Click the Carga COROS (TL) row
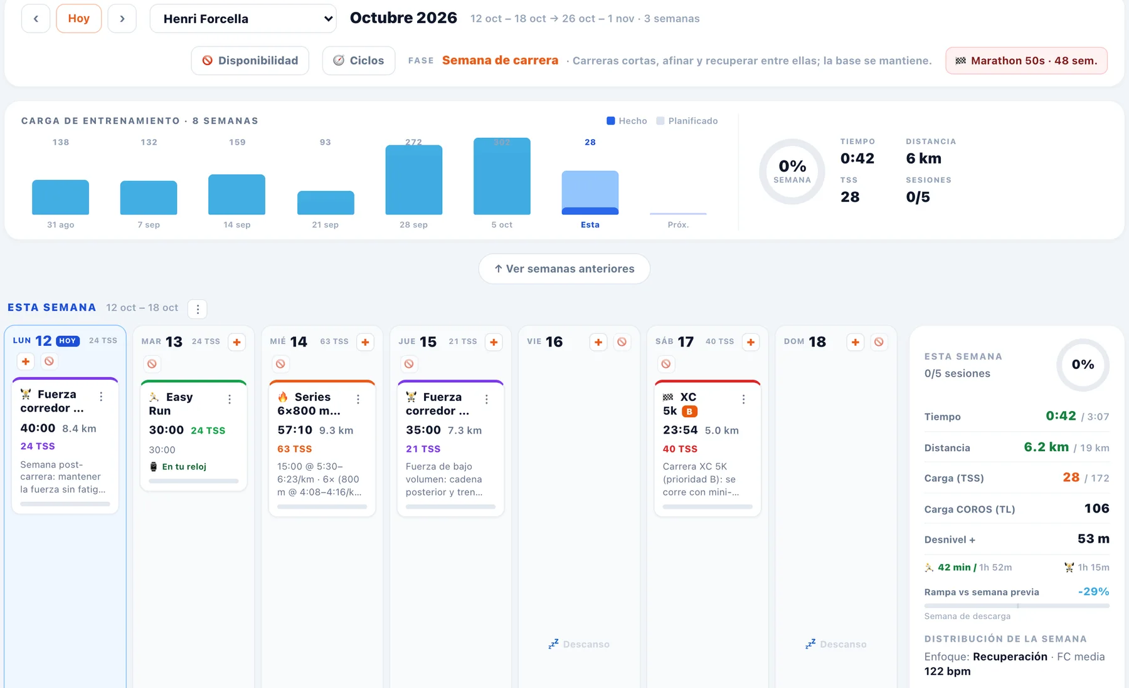The width and height of the screenshot is (1129, 688). point(1017,509)
